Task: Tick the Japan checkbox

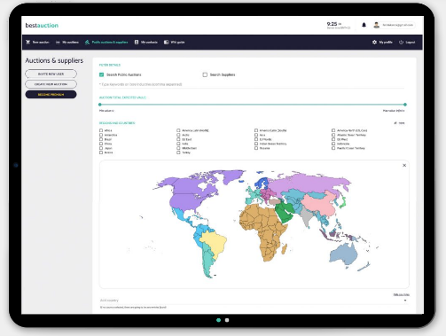Action: point(101,148)
